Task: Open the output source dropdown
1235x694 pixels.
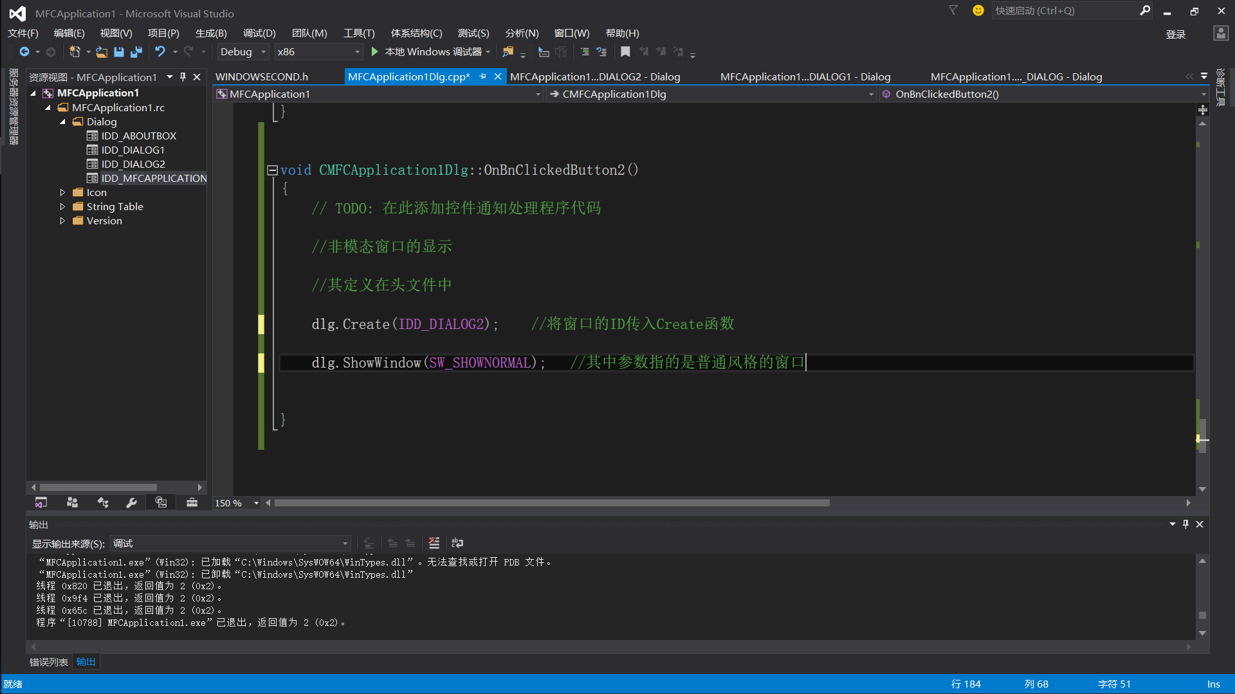Action: coord(345,544)
